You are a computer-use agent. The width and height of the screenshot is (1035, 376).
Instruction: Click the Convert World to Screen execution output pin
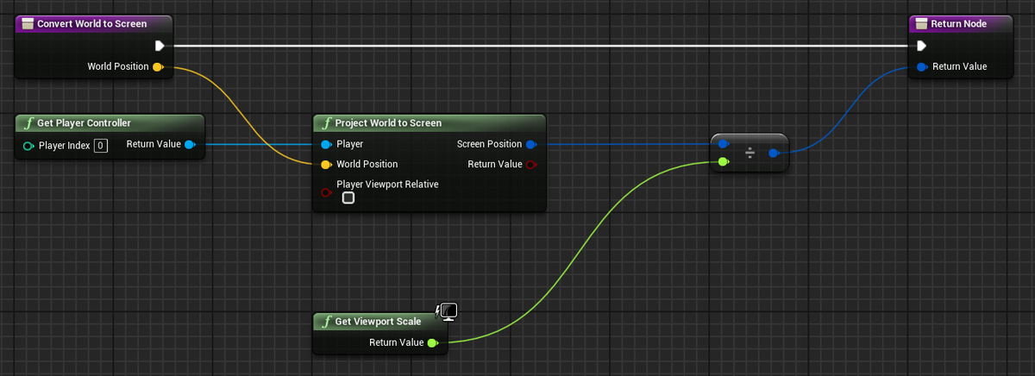click(x=160, y=46)
